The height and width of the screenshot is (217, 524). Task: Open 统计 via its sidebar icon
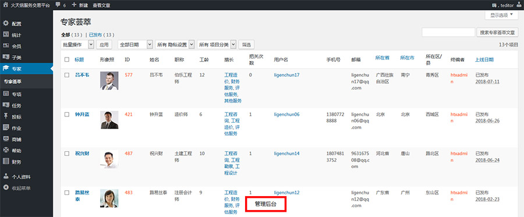point(6,35)
